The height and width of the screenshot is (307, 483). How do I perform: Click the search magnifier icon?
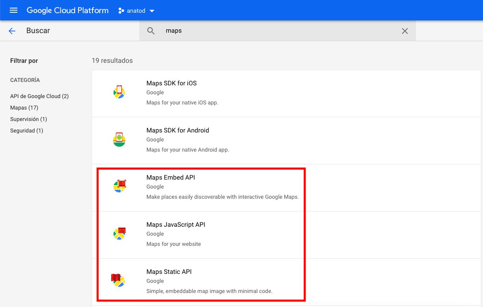(151, 31)
